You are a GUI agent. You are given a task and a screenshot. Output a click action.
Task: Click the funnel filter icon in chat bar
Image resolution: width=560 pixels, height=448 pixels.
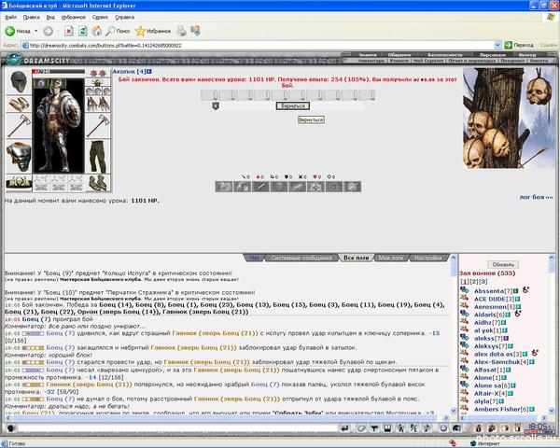coord(374,428)
